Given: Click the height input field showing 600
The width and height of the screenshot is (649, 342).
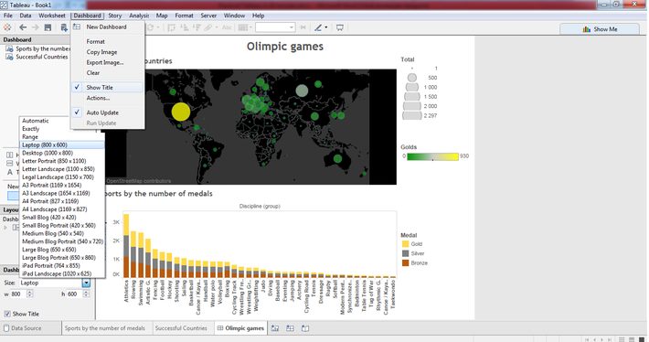Looking at the screenshot, I should point(75,294).
